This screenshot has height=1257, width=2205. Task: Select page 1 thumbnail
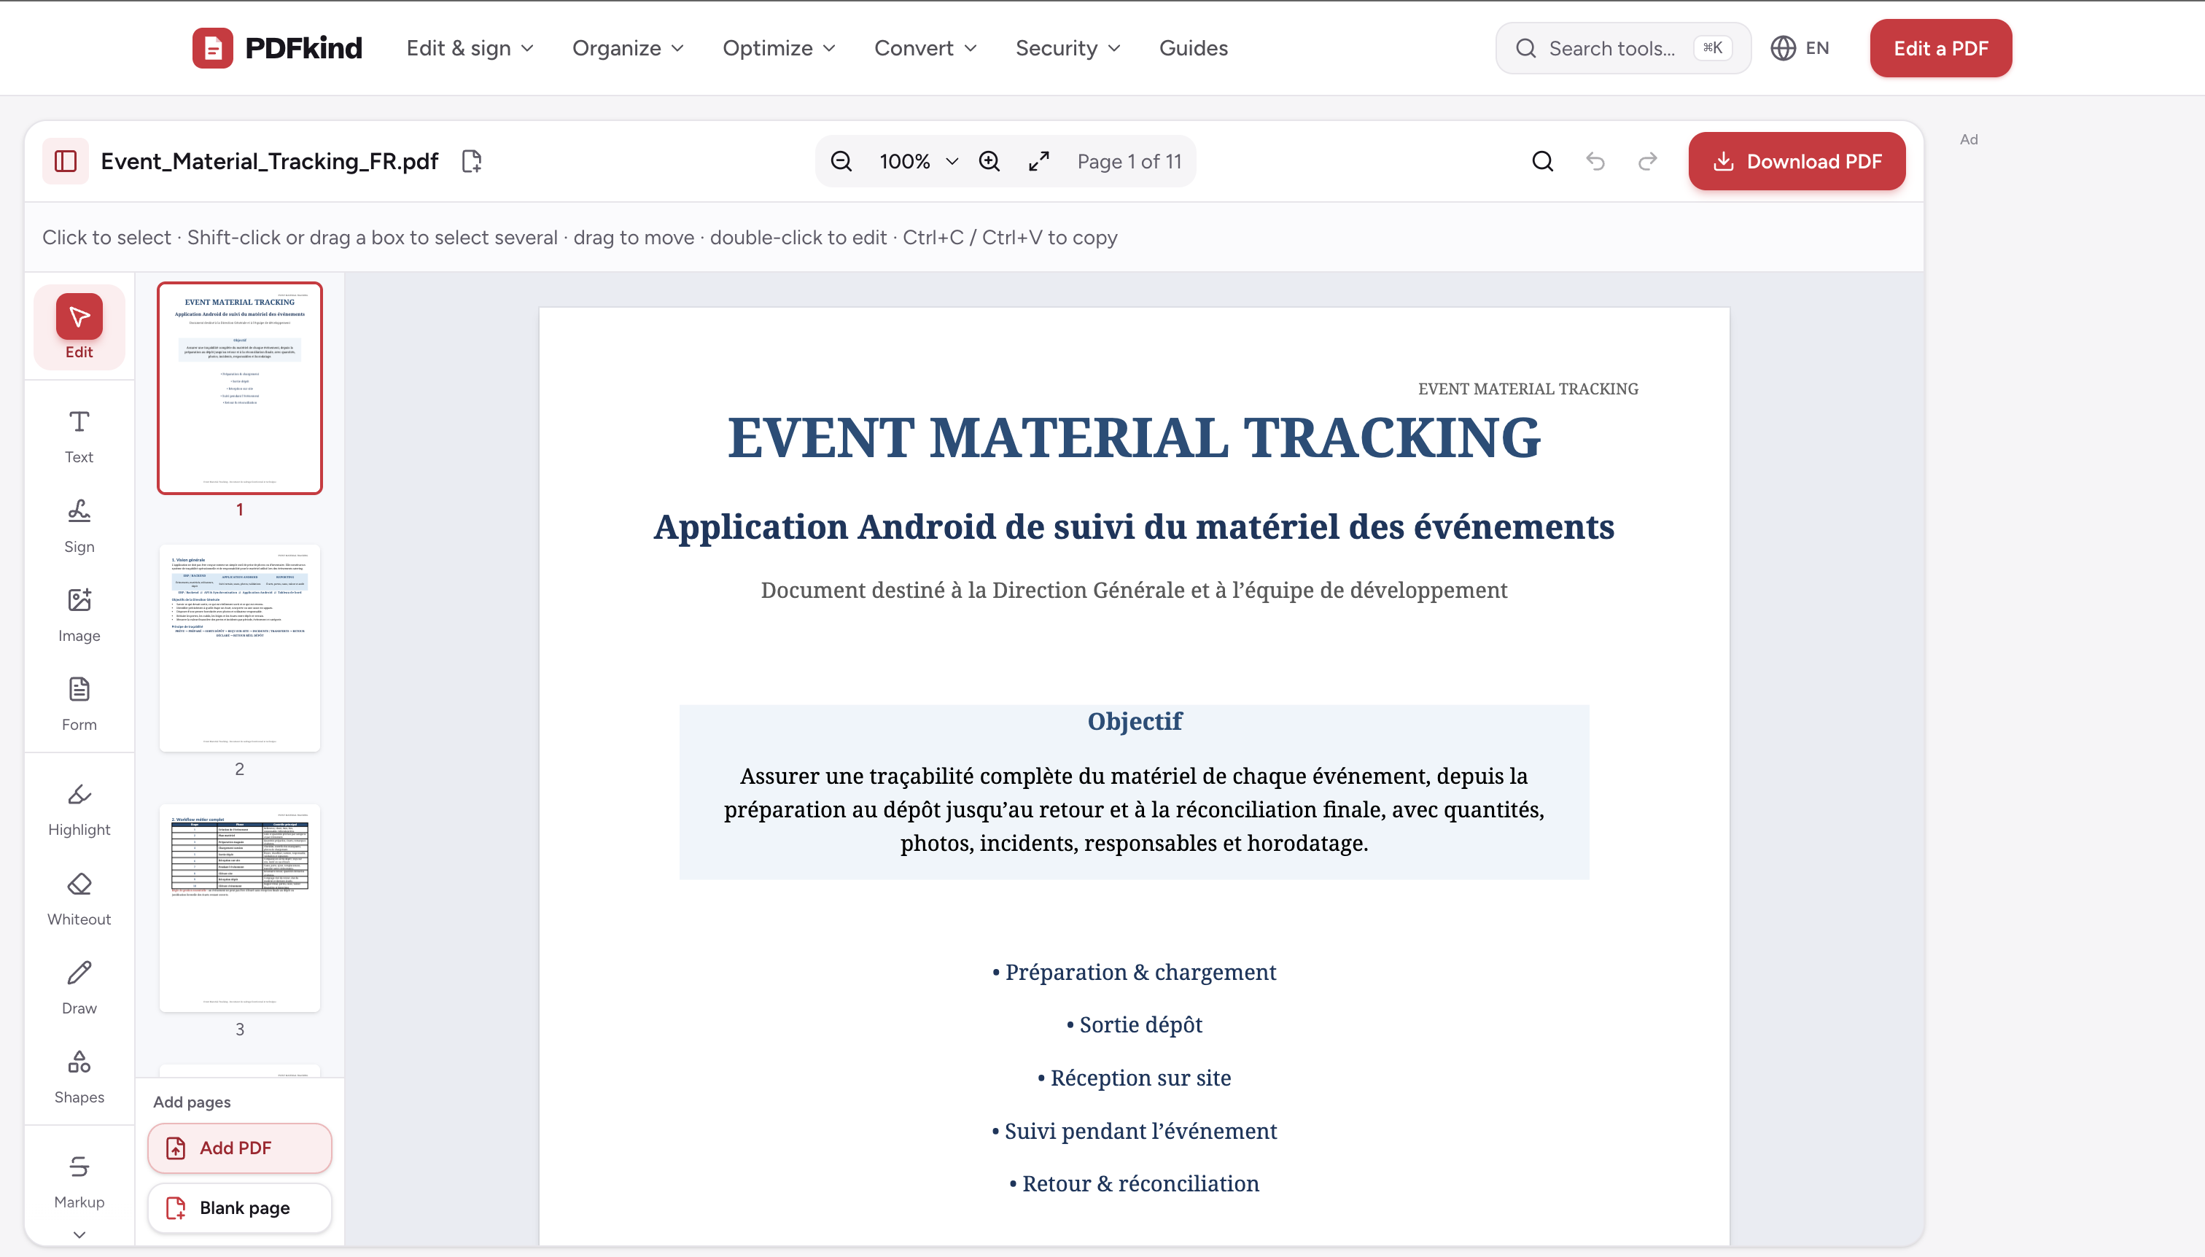[239, 388]
